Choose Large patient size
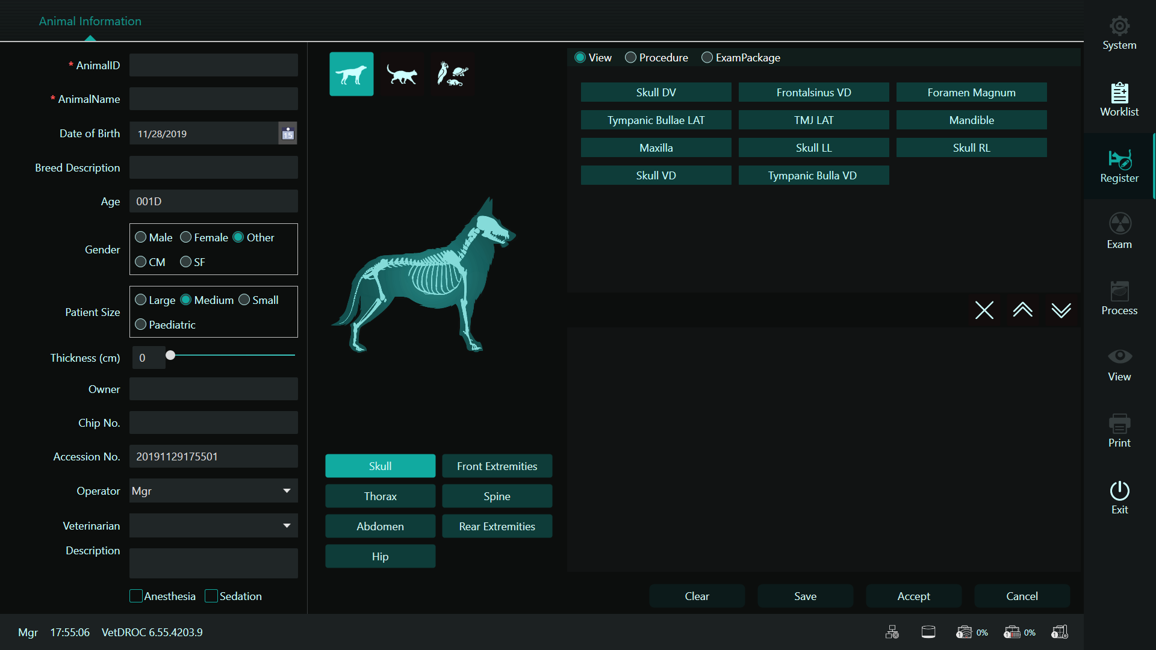1156x650 pixels. [141, 300]
